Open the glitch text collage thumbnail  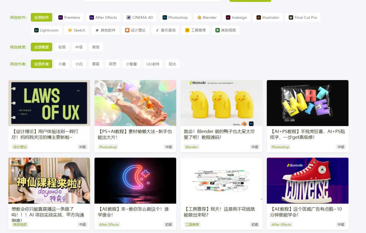click(222, 181)
